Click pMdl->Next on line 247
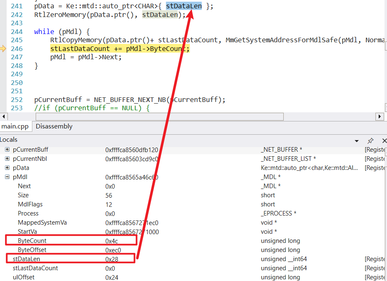This screenshot has height=281, width=387. (98, 57)
